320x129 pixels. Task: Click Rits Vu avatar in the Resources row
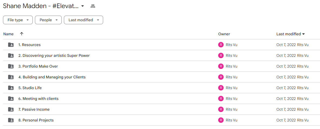tap(221, 45)
